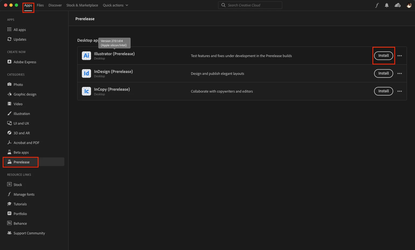Click the Illustrator (Prerelease) app icon
Screen dimensions: 415x250
point(86,56)
